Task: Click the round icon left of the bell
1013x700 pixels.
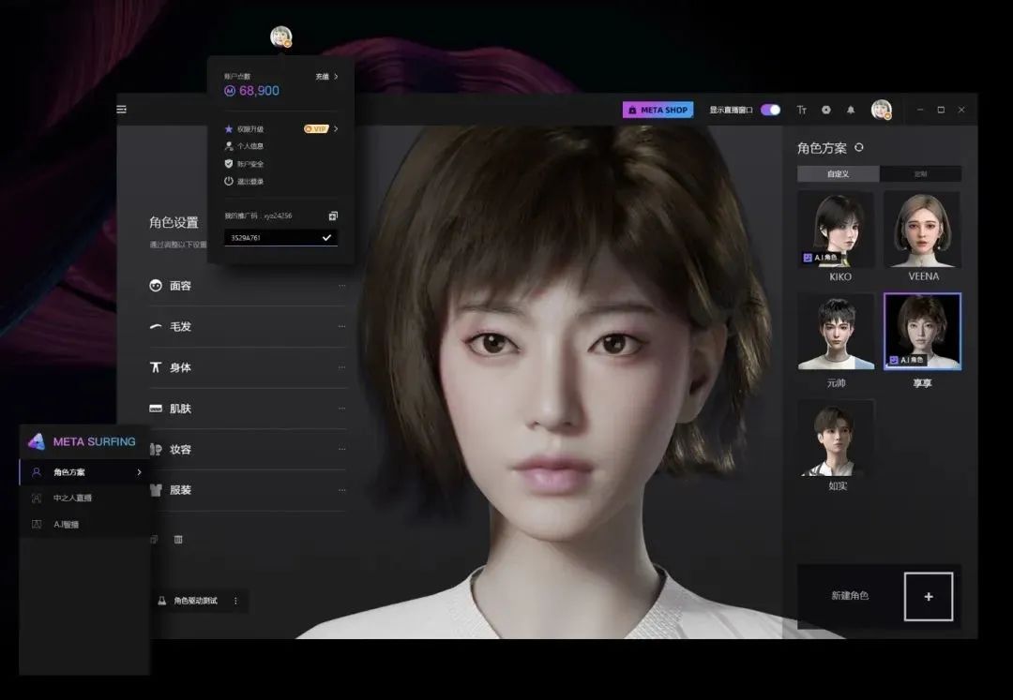Action: click(826, 110)
